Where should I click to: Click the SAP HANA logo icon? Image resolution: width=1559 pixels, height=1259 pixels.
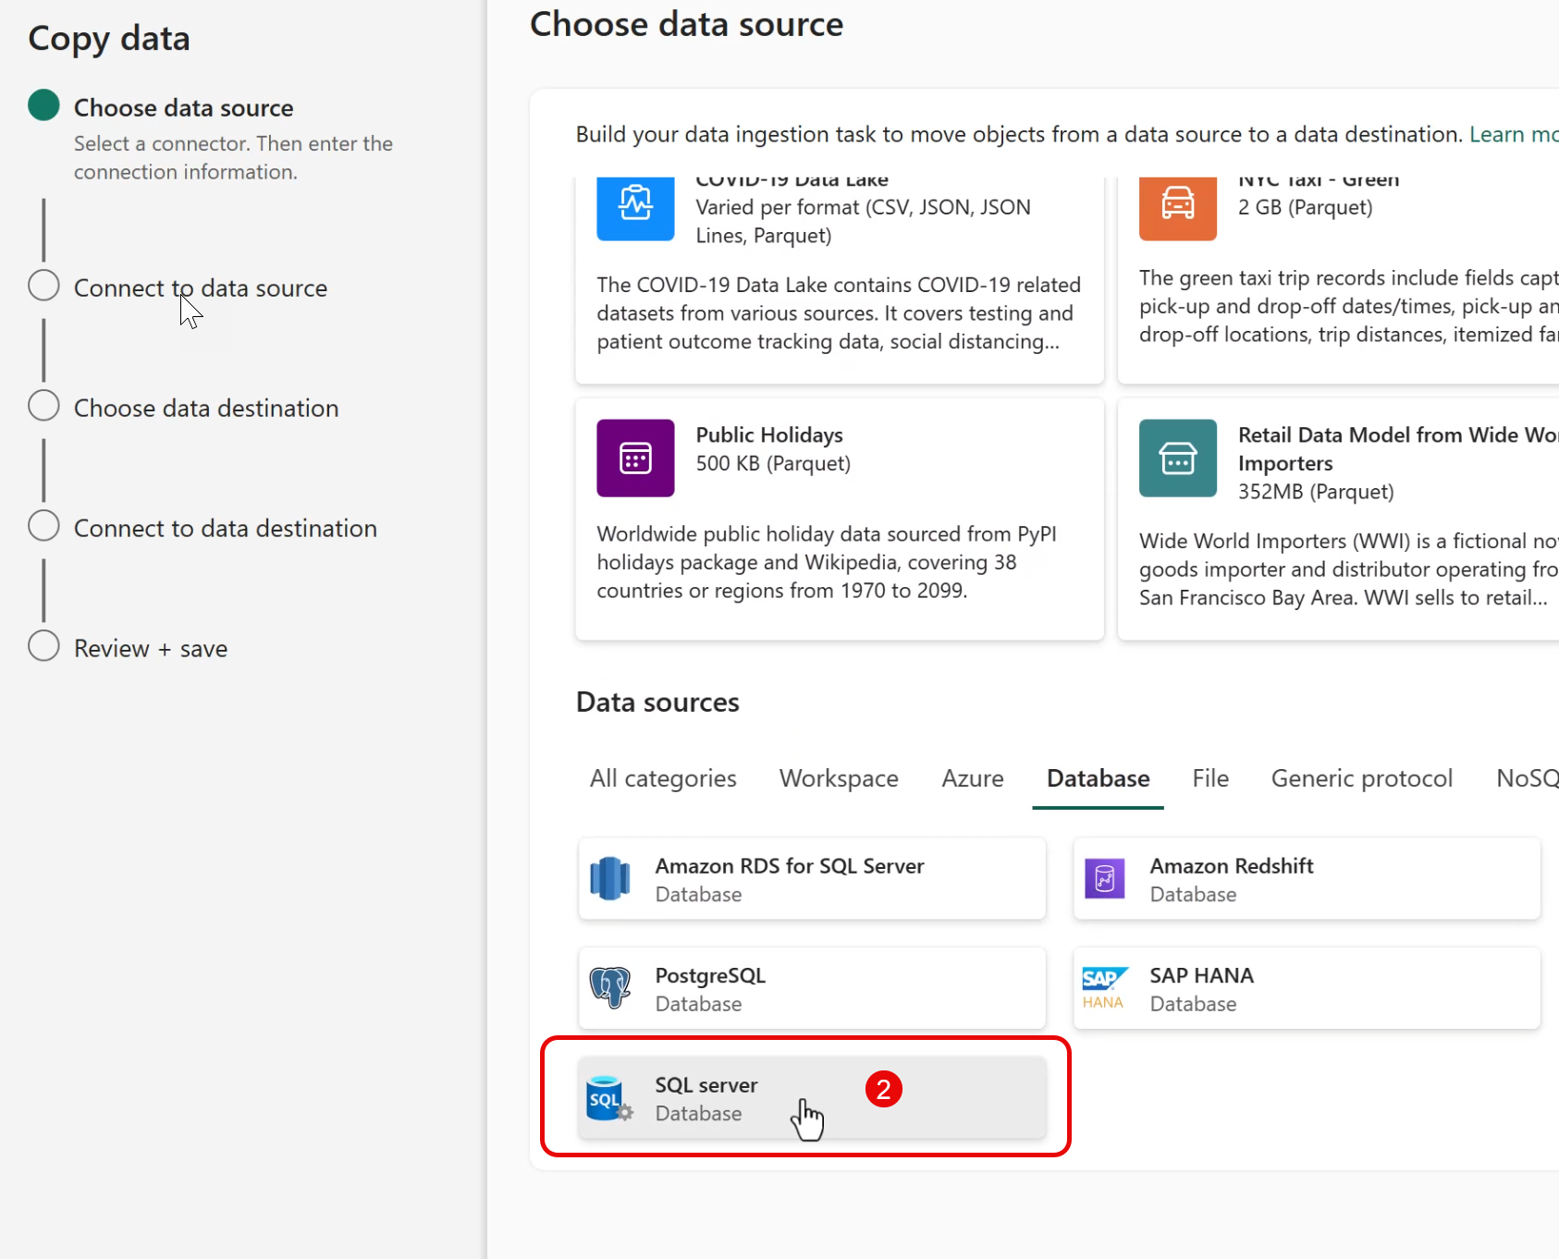pyautogui.click(x=1104, y=988)
